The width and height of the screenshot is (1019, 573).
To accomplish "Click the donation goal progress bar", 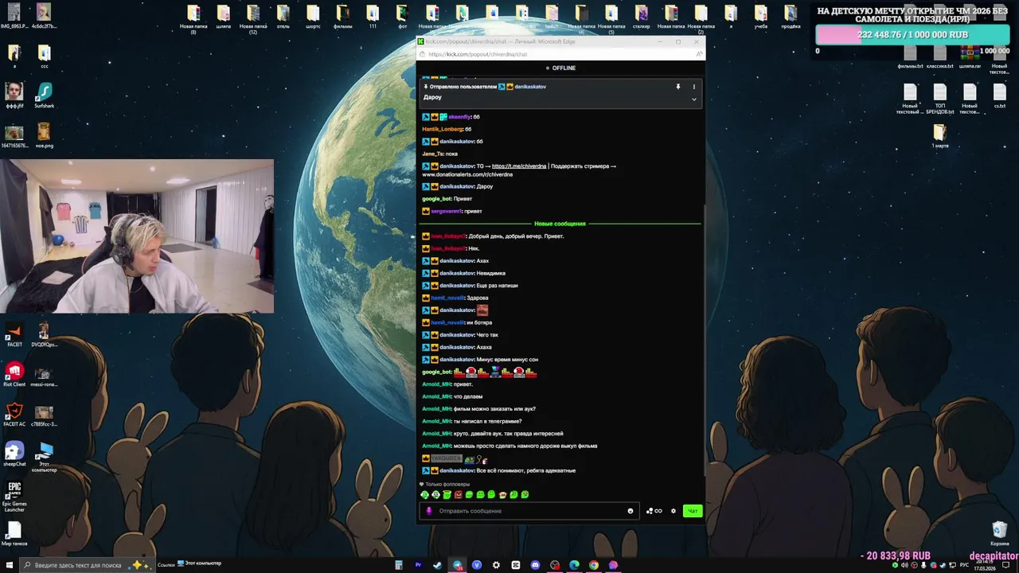I will tap(914, 35).
